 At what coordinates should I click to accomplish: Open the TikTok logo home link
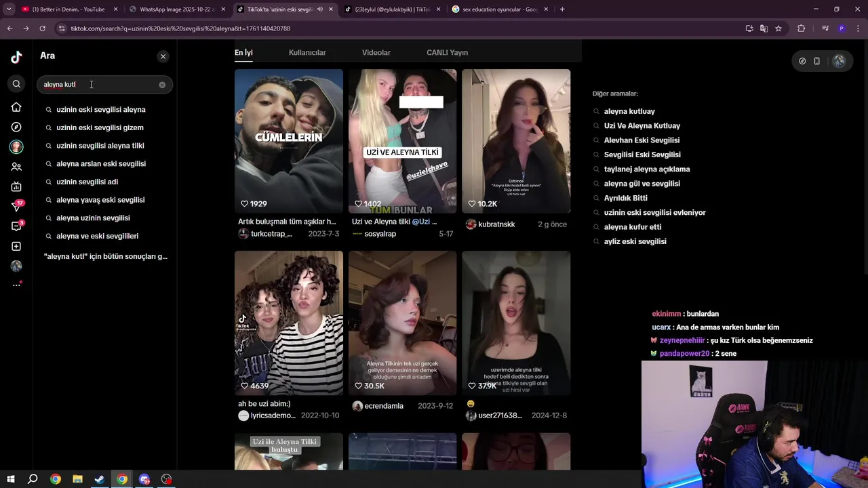coord(16,57)
